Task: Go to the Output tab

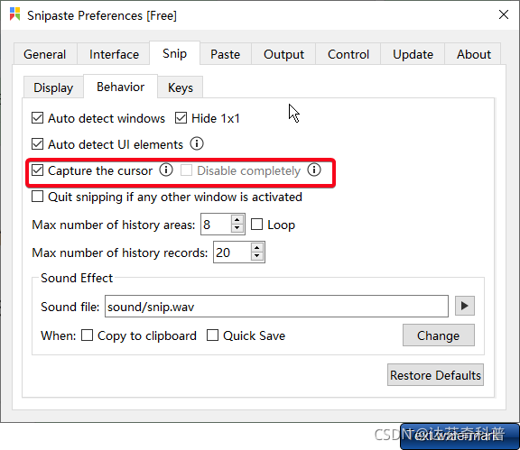Action: point(283,54)
